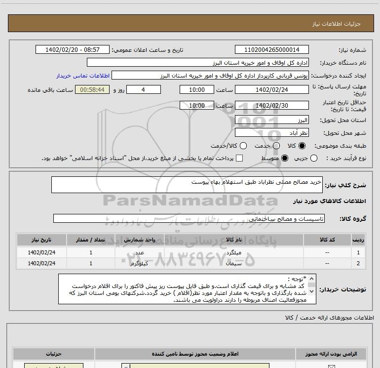Click the اعلام وضعیت مجوز توسط تامین کننده header
Screen dimensions: 380x368
pos(195,354)
